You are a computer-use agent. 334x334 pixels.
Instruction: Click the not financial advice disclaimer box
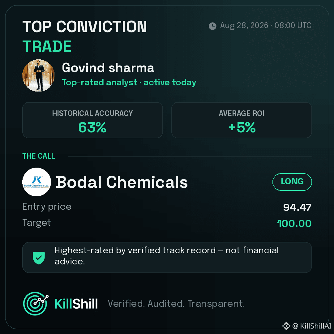[x=167, y=257]
